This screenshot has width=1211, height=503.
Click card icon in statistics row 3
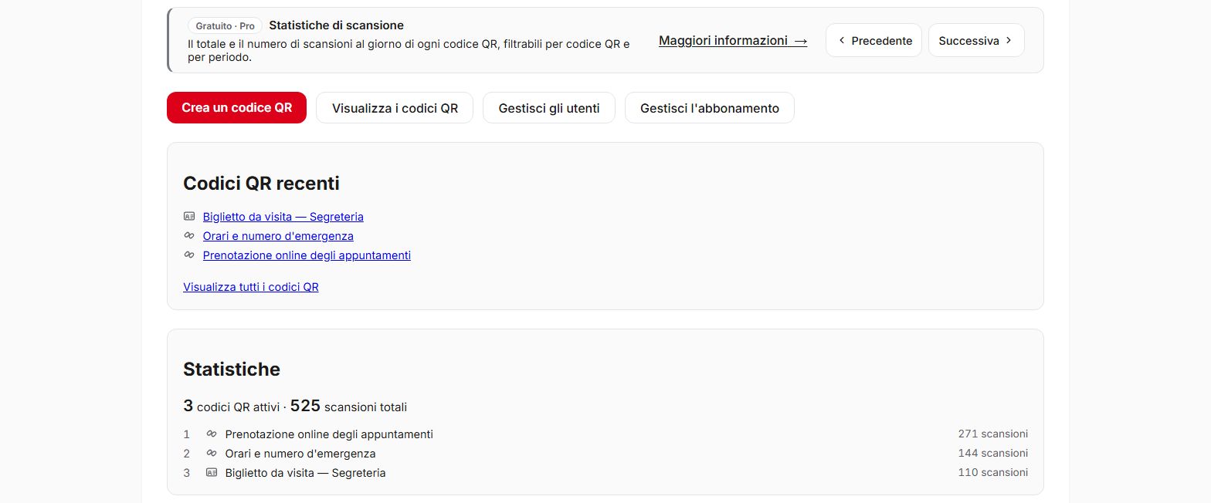click(x=212, y=472)
